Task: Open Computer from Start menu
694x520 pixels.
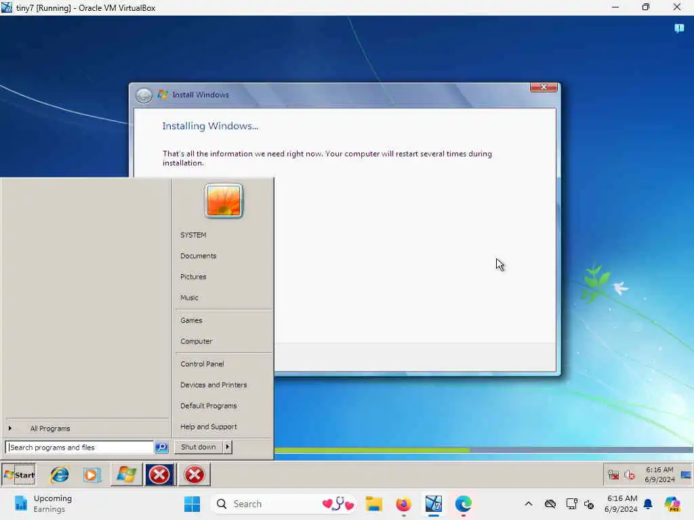Action: pos(197,341)
